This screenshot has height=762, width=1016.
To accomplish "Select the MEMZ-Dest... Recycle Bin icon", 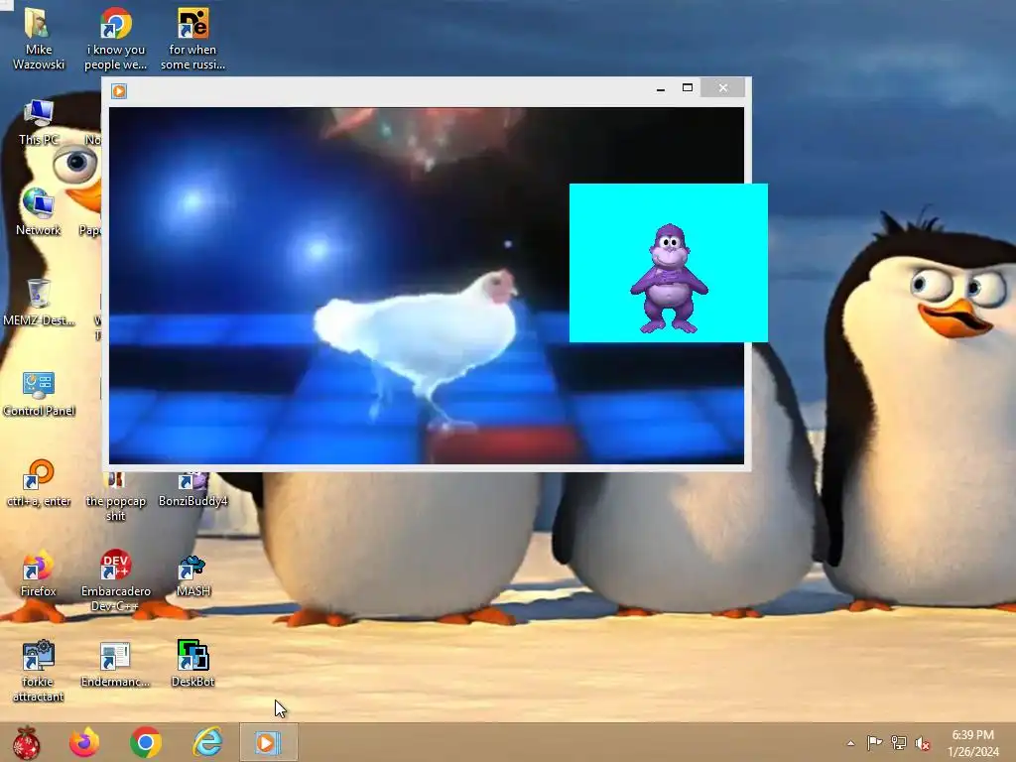I will tap(39, 302).
